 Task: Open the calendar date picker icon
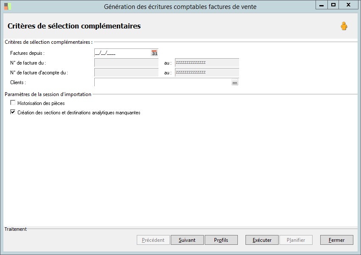pyautogui.click(x=155, y=53)
